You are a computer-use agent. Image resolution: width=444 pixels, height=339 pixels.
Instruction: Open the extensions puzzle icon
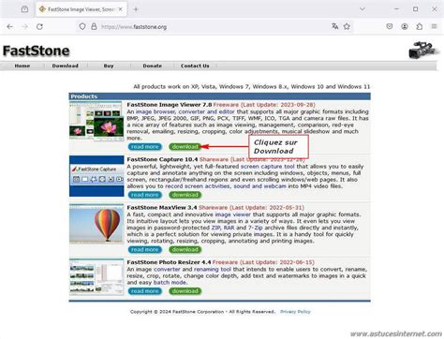coord(420,26)
